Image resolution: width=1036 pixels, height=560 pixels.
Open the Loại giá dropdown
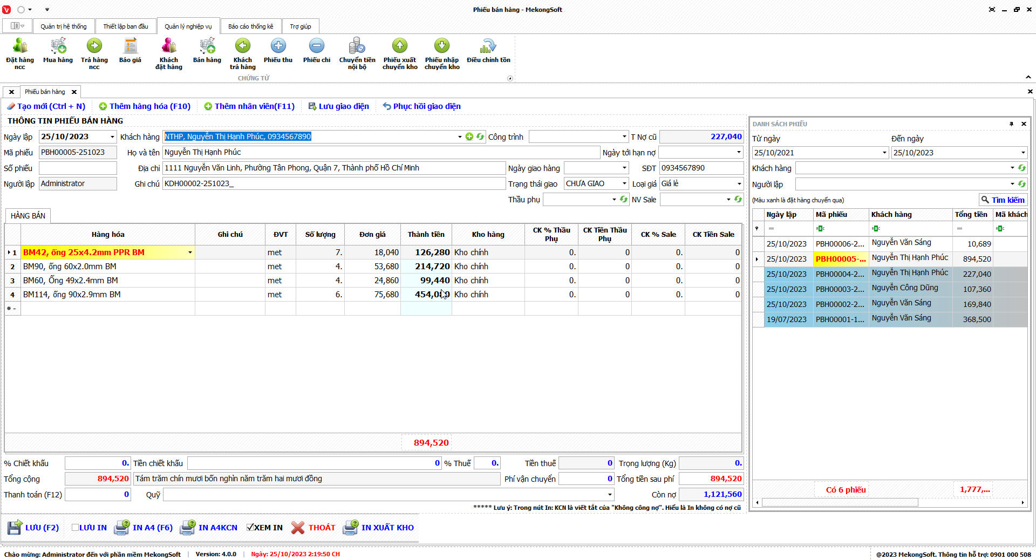(x=739, y=184)
